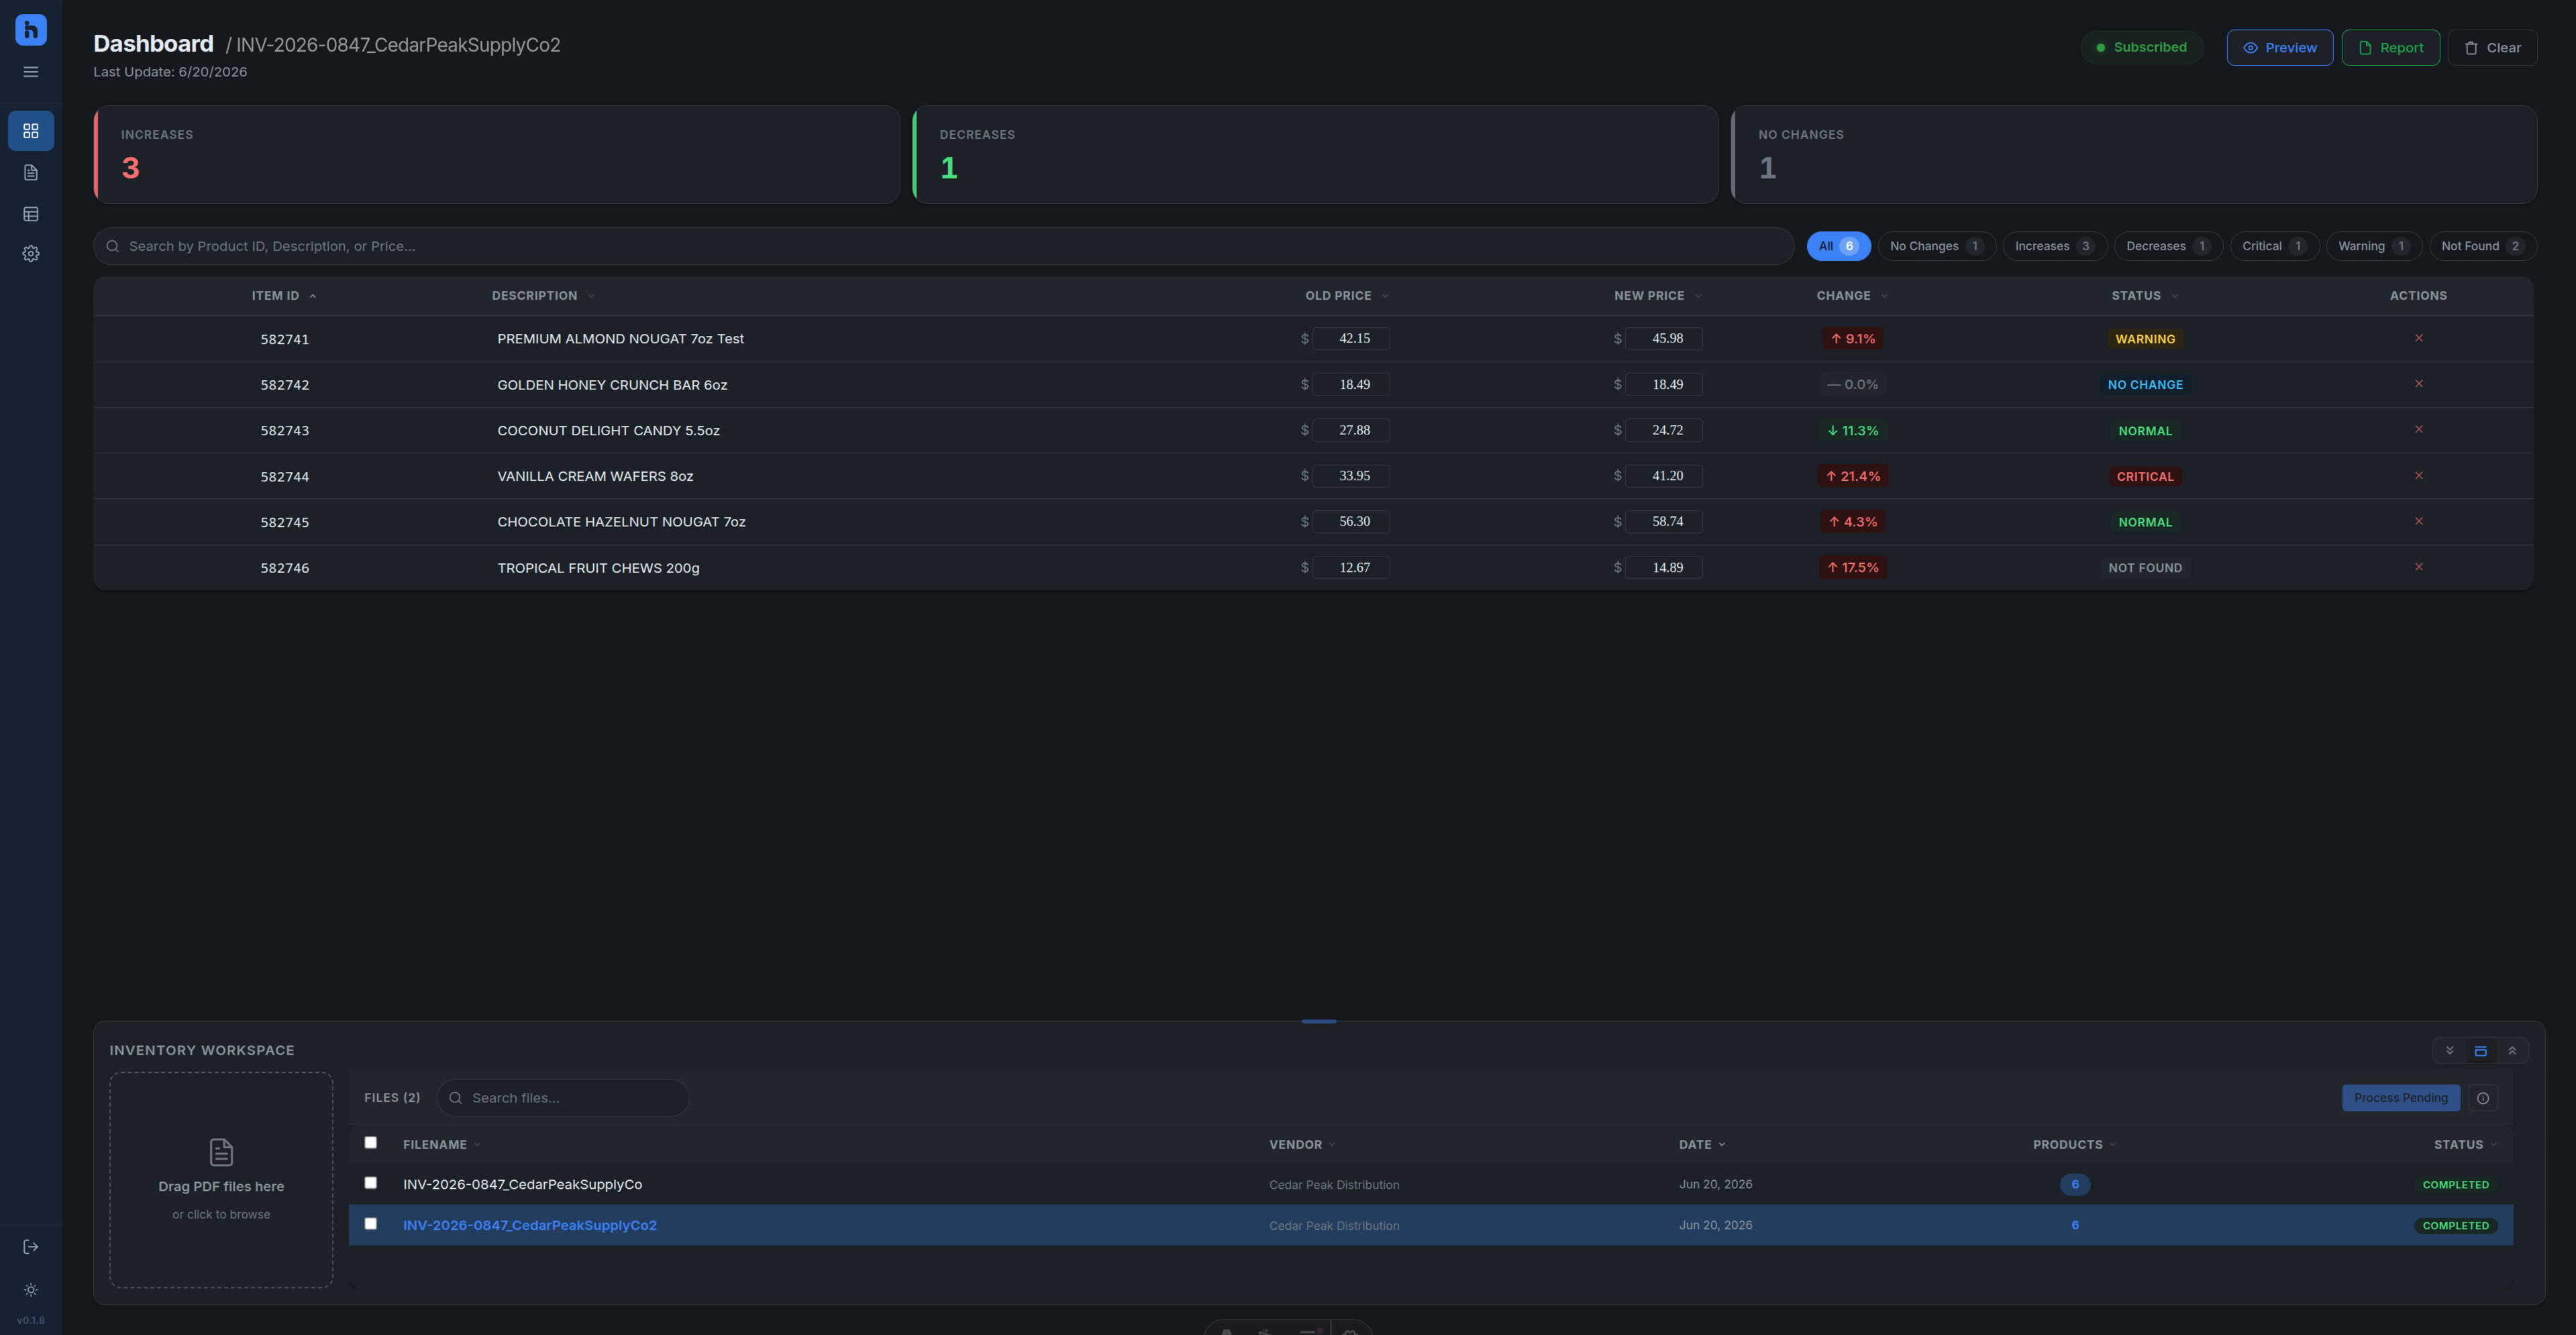The height and width of the screenshot is (1335, 2576).
Task: Filter by Decreases
Action: pos(2168,246)
